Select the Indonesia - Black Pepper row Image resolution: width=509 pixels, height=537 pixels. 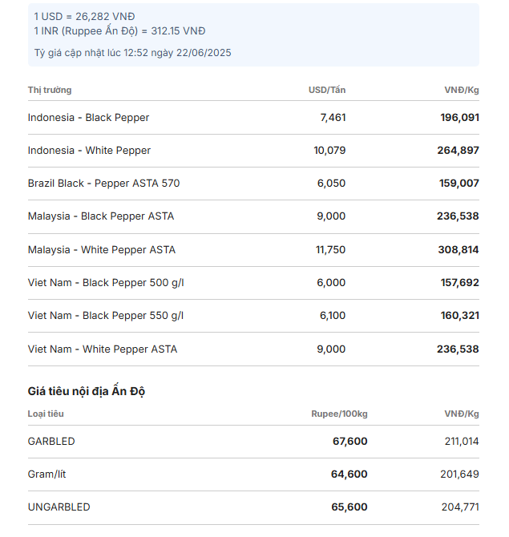point(253,118)
